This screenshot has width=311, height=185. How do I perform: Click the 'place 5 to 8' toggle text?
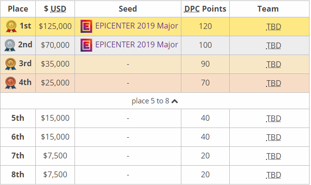[150, 101]
